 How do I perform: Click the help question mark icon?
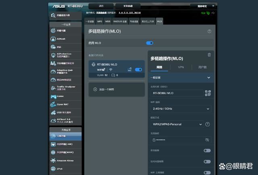coord(209,31)
